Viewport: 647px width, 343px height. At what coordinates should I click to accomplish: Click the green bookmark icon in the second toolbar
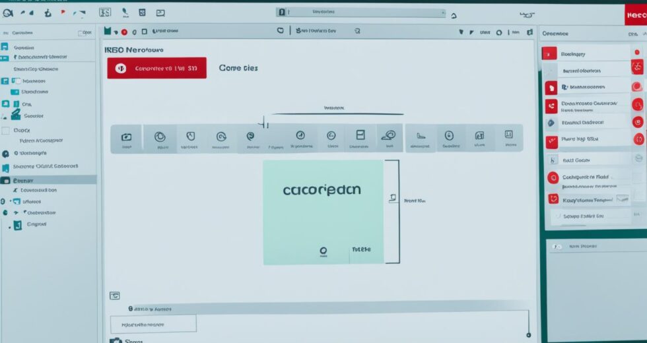107,31
